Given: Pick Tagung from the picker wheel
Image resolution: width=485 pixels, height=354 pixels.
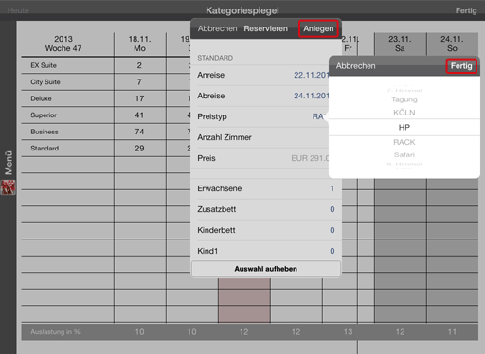Looking at the screenshot, I should point(404,99).
